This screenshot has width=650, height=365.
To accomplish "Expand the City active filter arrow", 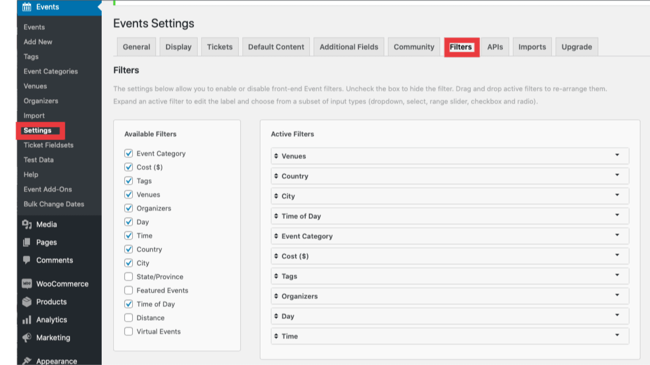I will coord(617,195).
